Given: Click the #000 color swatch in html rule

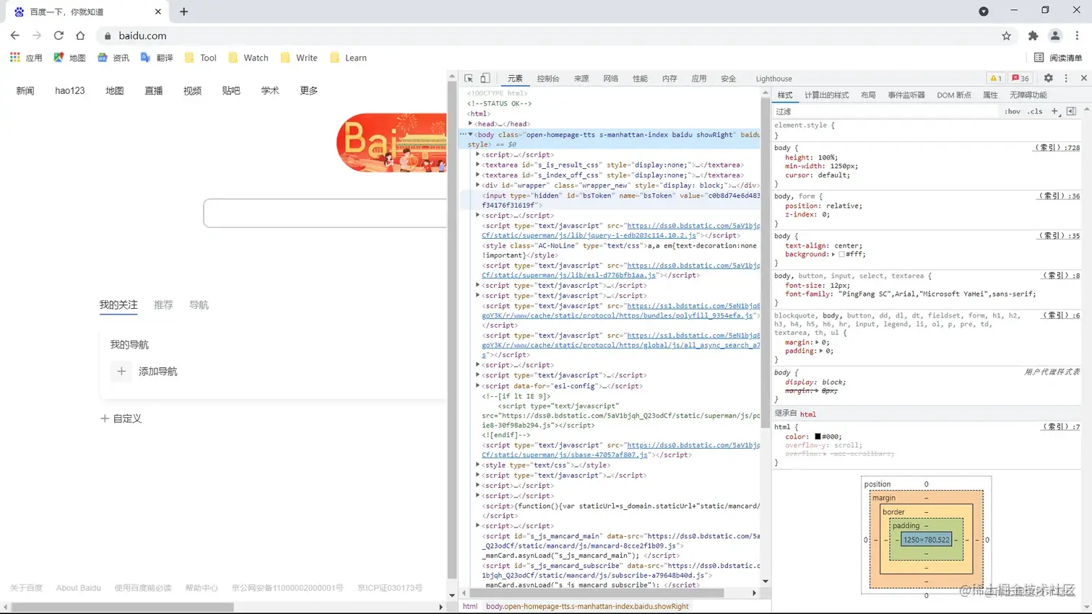Looking at the screenshot, I should pos(818,437).
